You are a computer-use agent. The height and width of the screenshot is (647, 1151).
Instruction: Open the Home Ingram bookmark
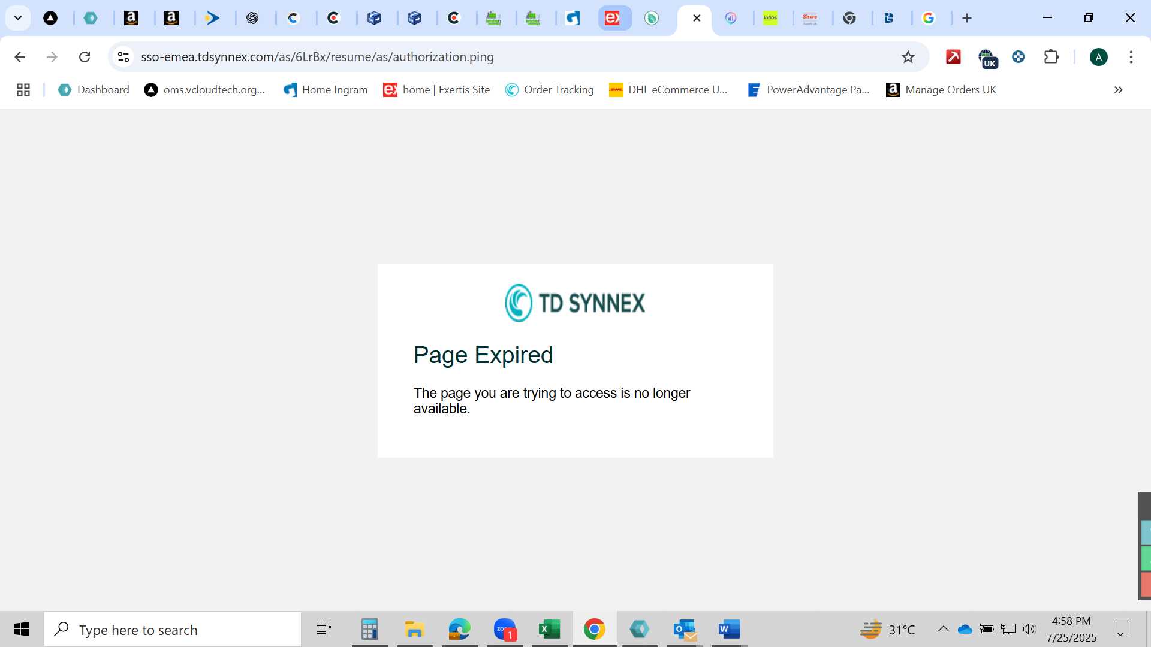326,90
